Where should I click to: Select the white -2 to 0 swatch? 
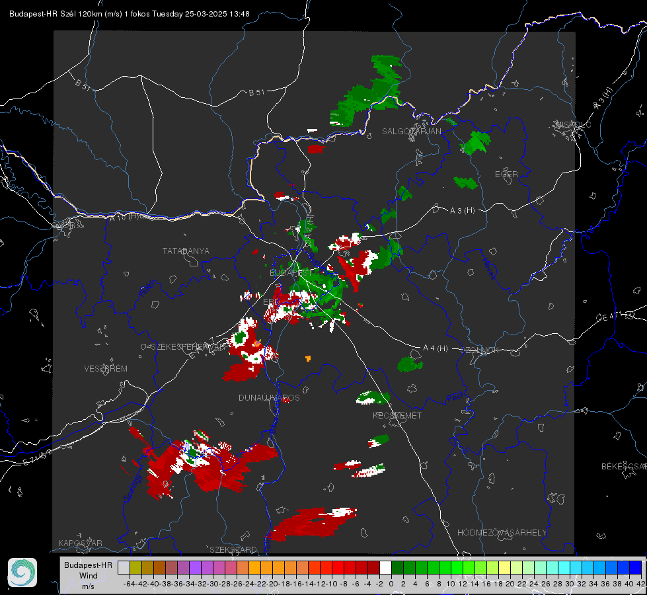coord(385,567)
